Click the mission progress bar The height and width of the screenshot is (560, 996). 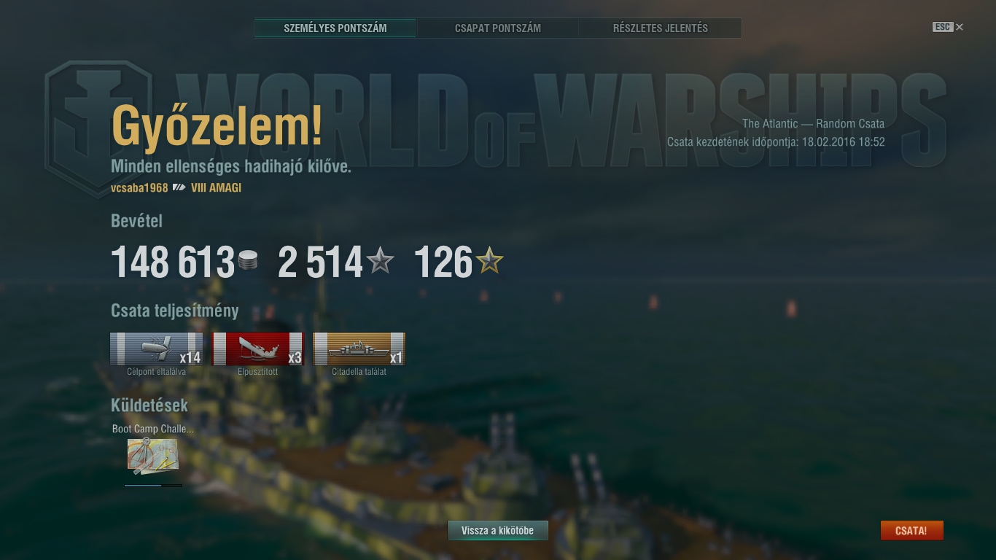[153, 485]
